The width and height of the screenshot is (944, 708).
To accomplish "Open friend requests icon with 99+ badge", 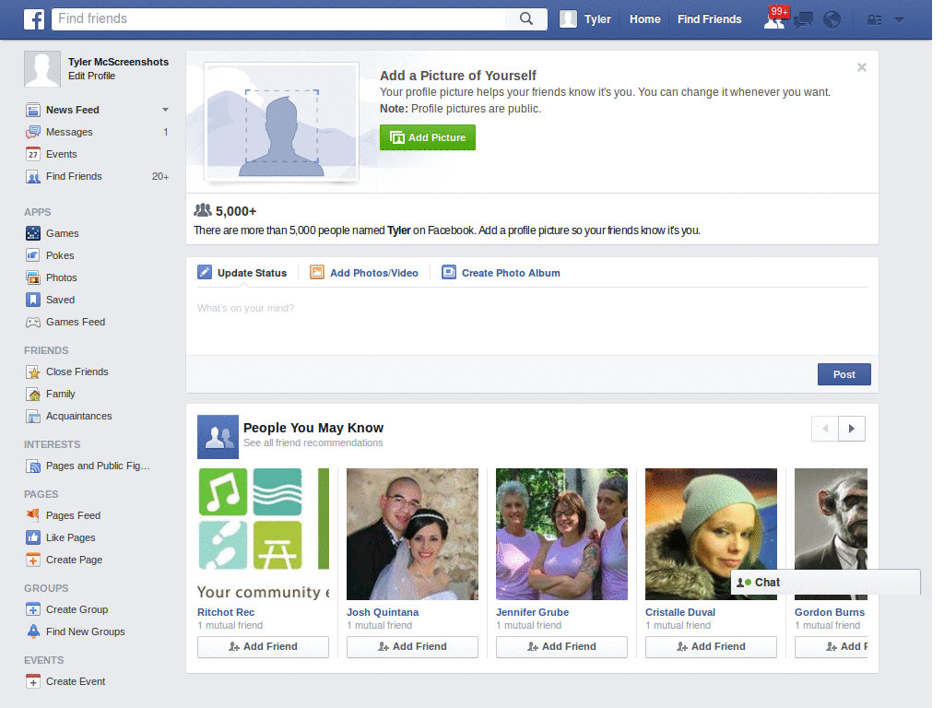I will click(x=774, y=20).
